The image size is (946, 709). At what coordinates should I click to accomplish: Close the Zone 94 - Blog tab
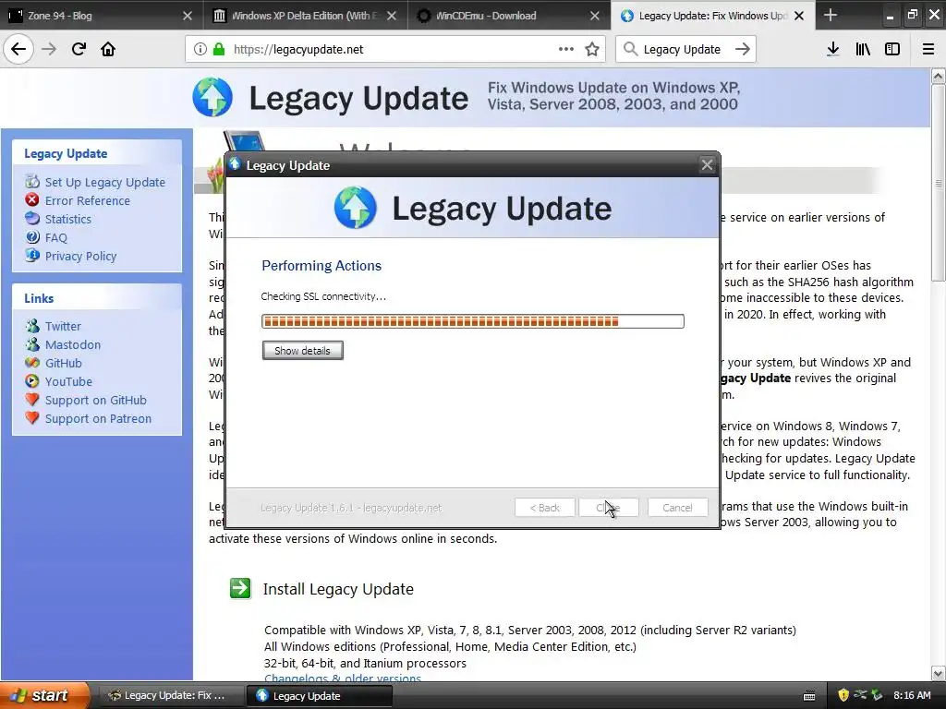[187, 16]
